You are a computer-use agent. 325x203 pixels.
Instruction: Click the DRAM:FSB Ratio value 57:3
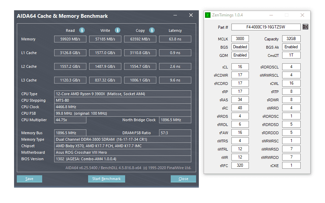click(x=175, y=133)
